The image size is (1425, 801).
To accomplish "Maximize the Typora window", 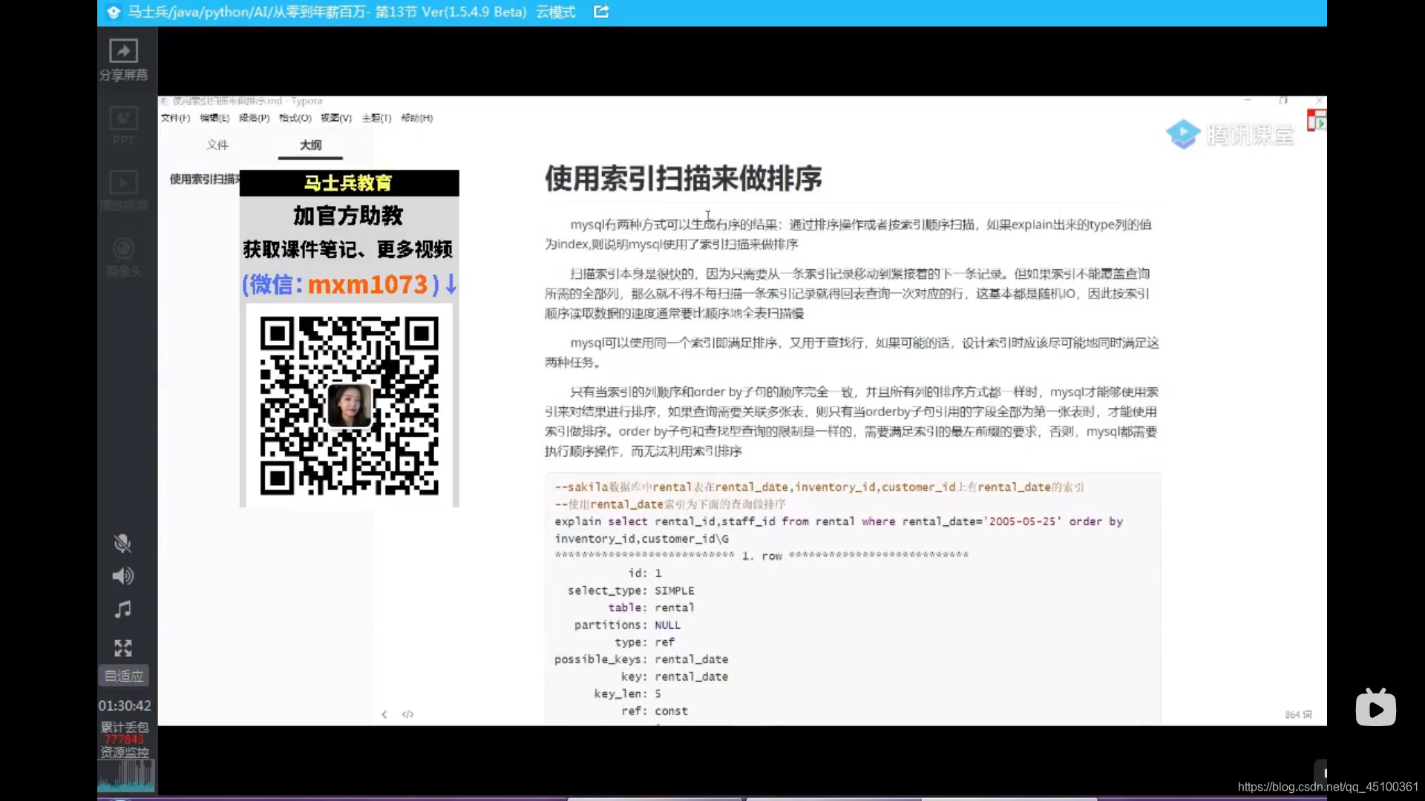I will tap(1283, 100).
